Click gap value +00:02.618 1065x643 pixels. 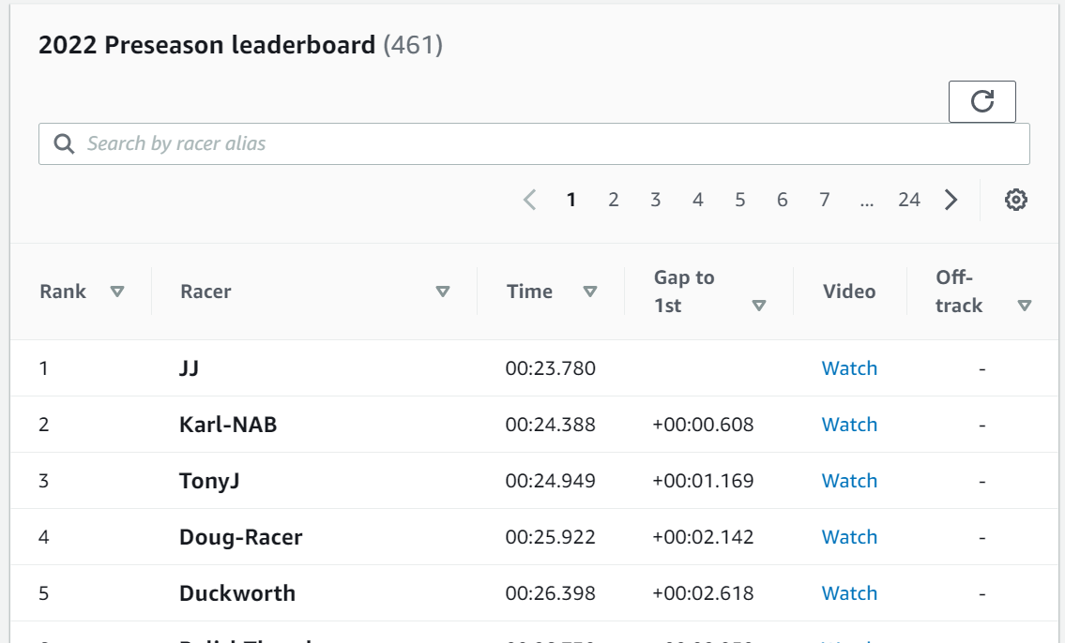[x=703, y=593]
